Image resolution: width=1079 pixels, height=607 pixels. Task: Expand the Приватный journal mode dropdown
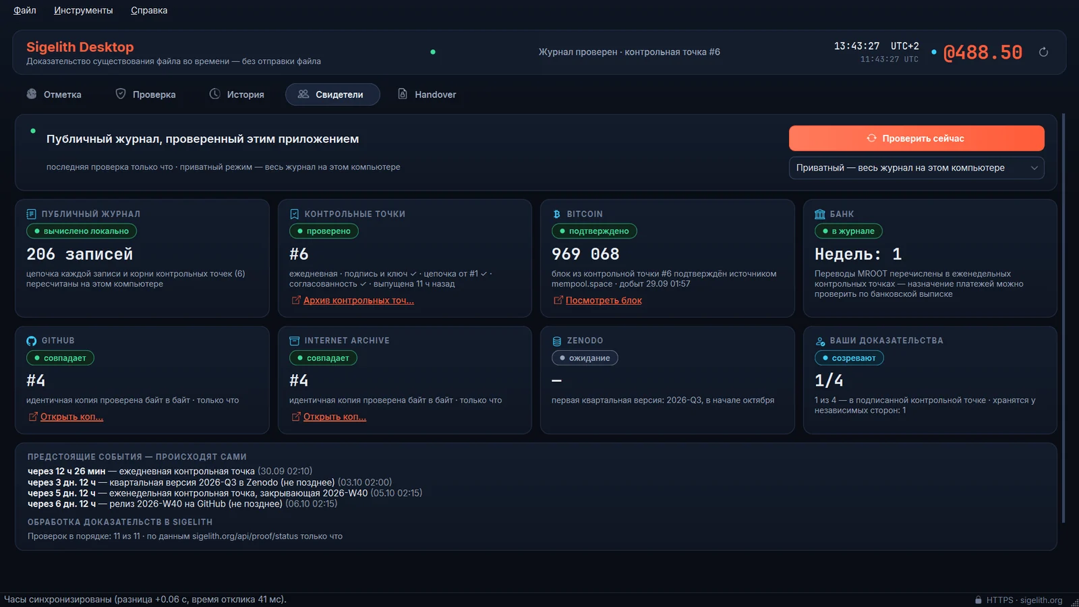pyautogui.click(x=916, y=168)
